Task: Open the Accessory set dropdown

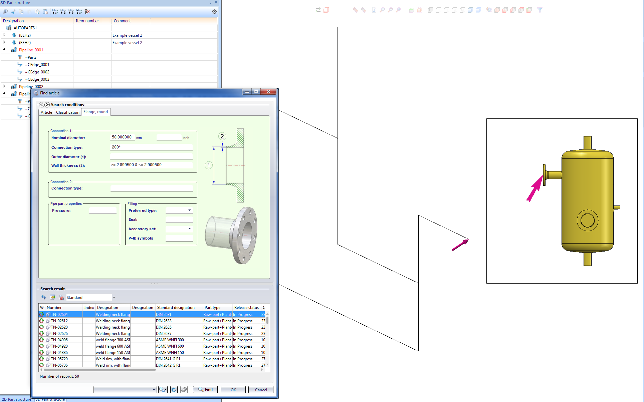Action: pyautogui.click(x=189, y=229)
